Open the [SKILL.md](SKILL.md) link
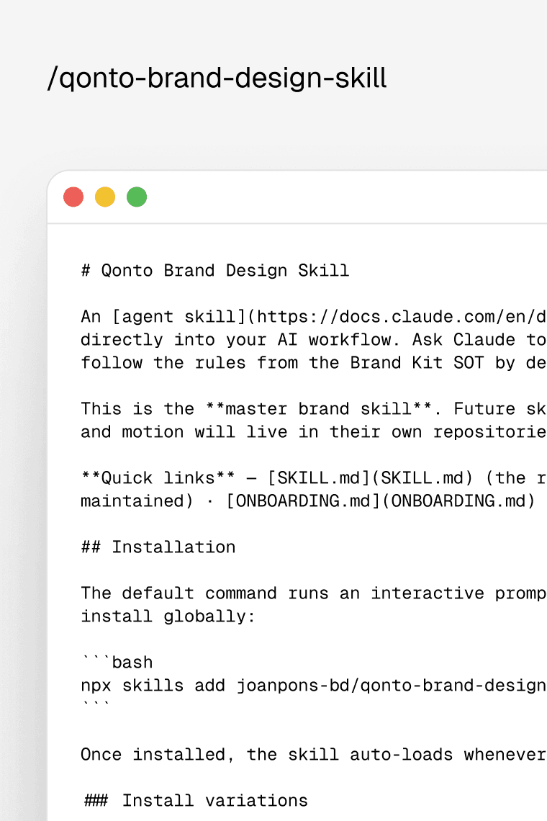This screenshot has width=547, height=821. [370, 478]
